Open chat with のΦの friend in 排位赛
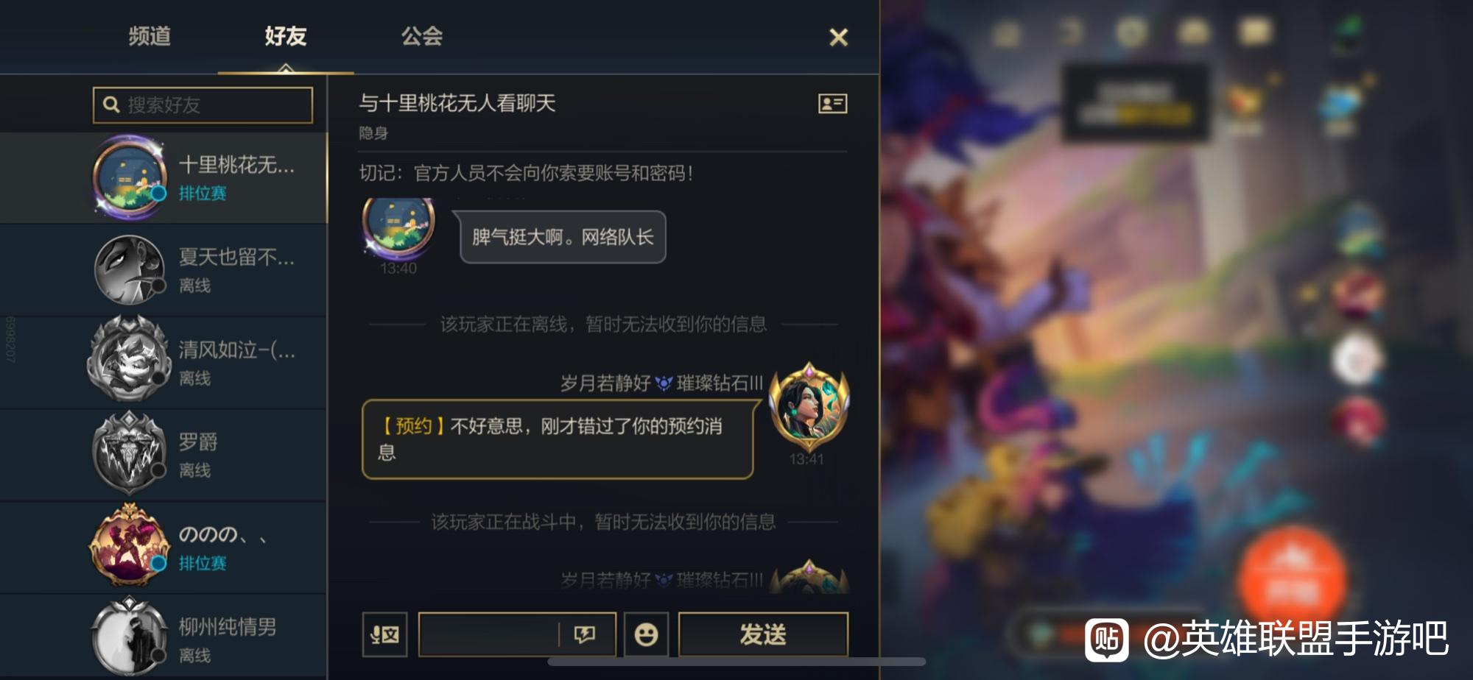 click(164, 548)
